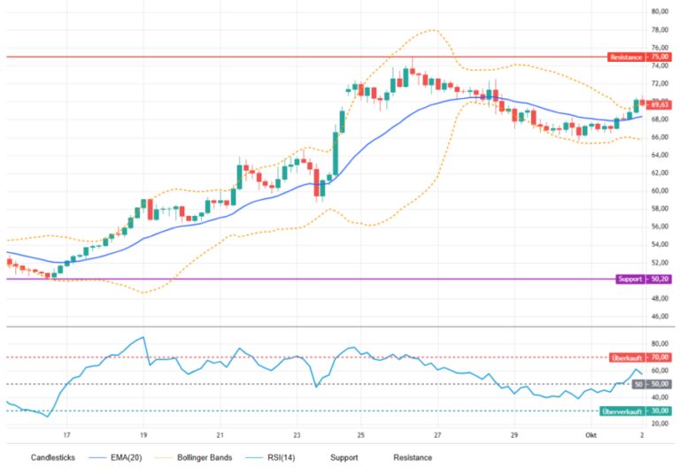
Task: Click the Support 50,20 price label
Action: [644, 279]
